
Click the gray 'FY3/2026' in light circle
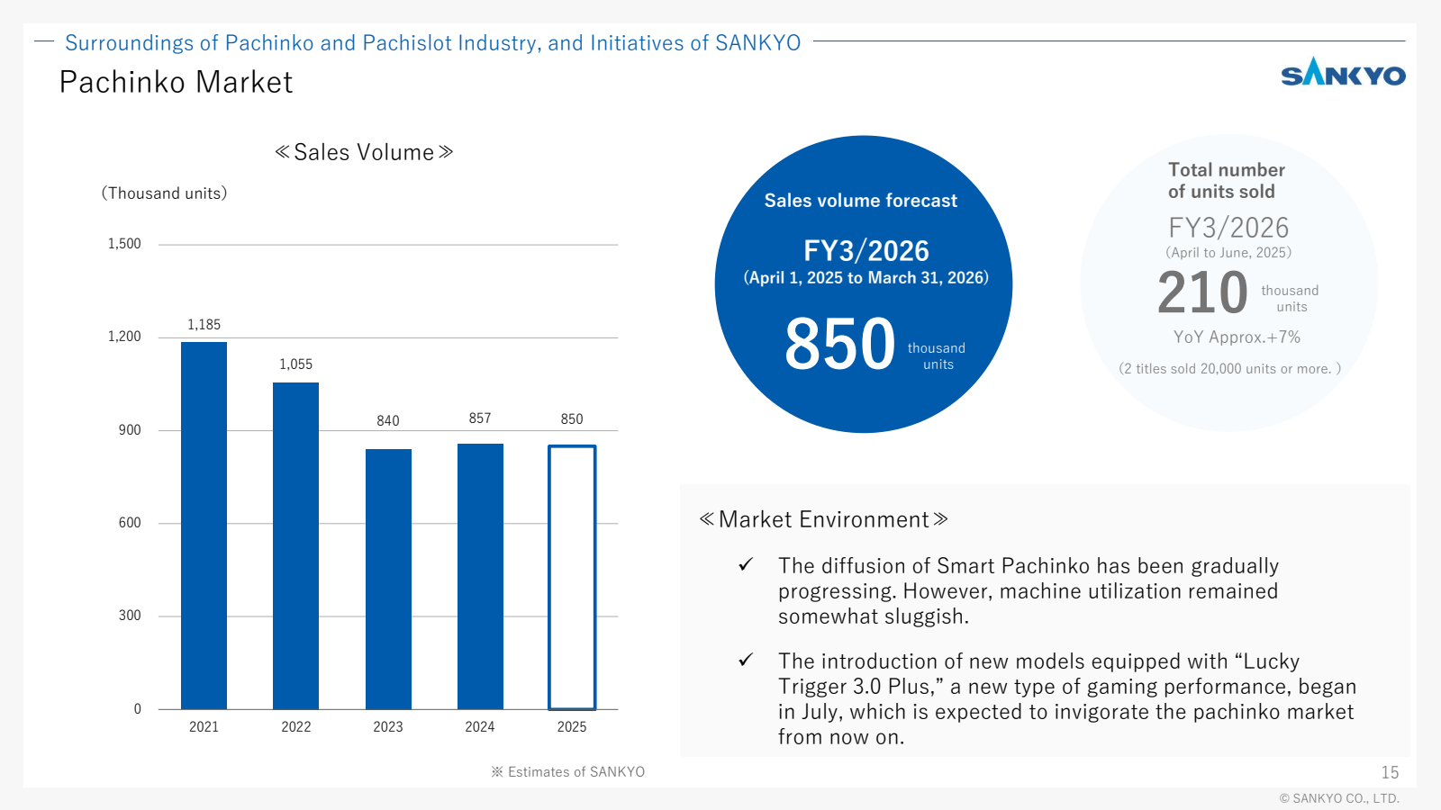[1228, 228]
